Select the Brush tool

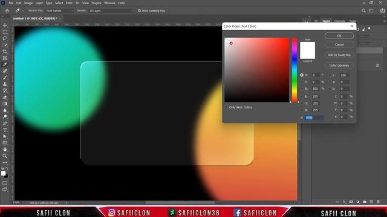(5, 78)
